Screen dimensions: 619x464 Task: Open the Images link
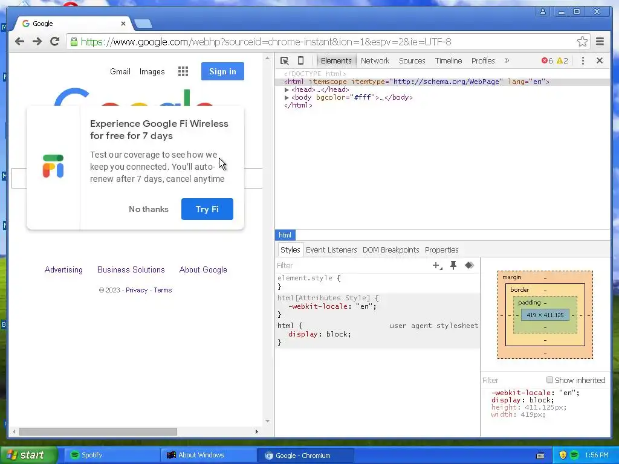(152, 72)
